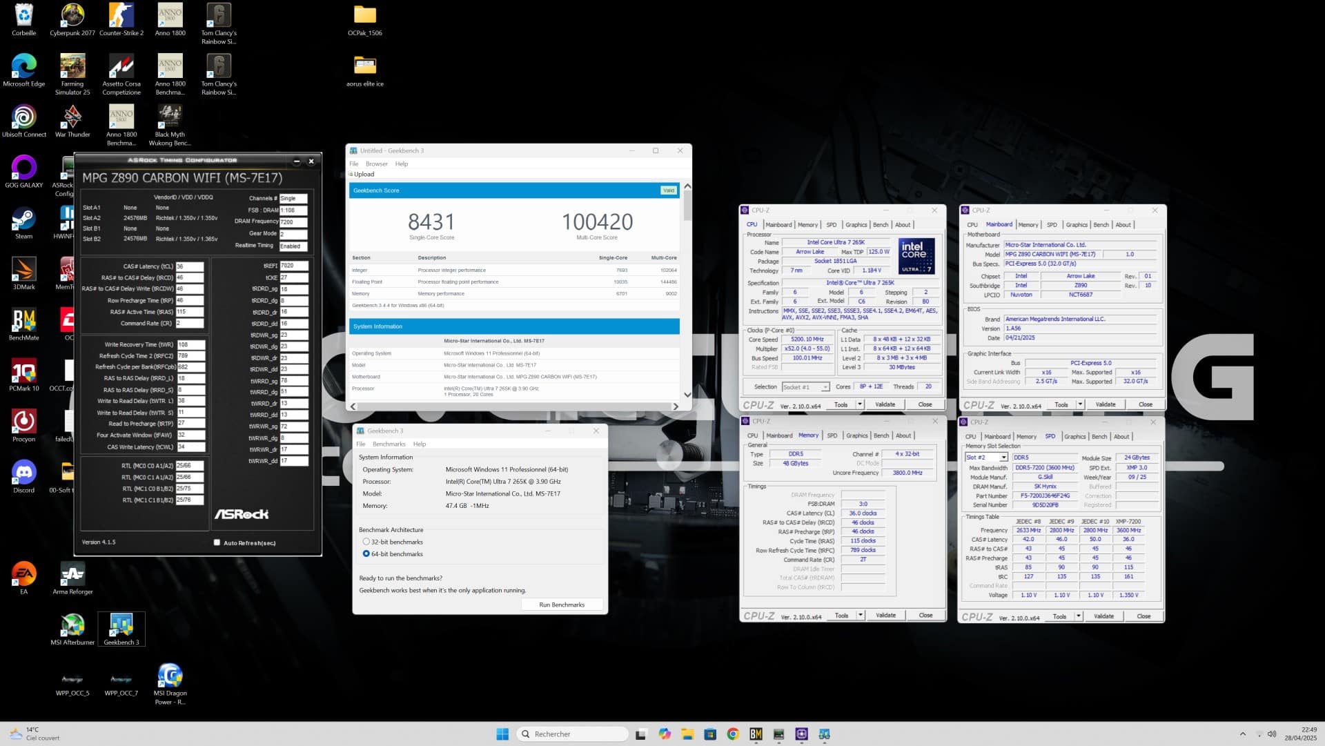Click the Rechercher taskbar search box
1325x746 pixels.
(572, 734)
